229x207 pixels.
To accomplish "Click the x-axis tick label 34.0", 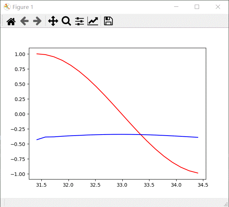I will point(176,185).
